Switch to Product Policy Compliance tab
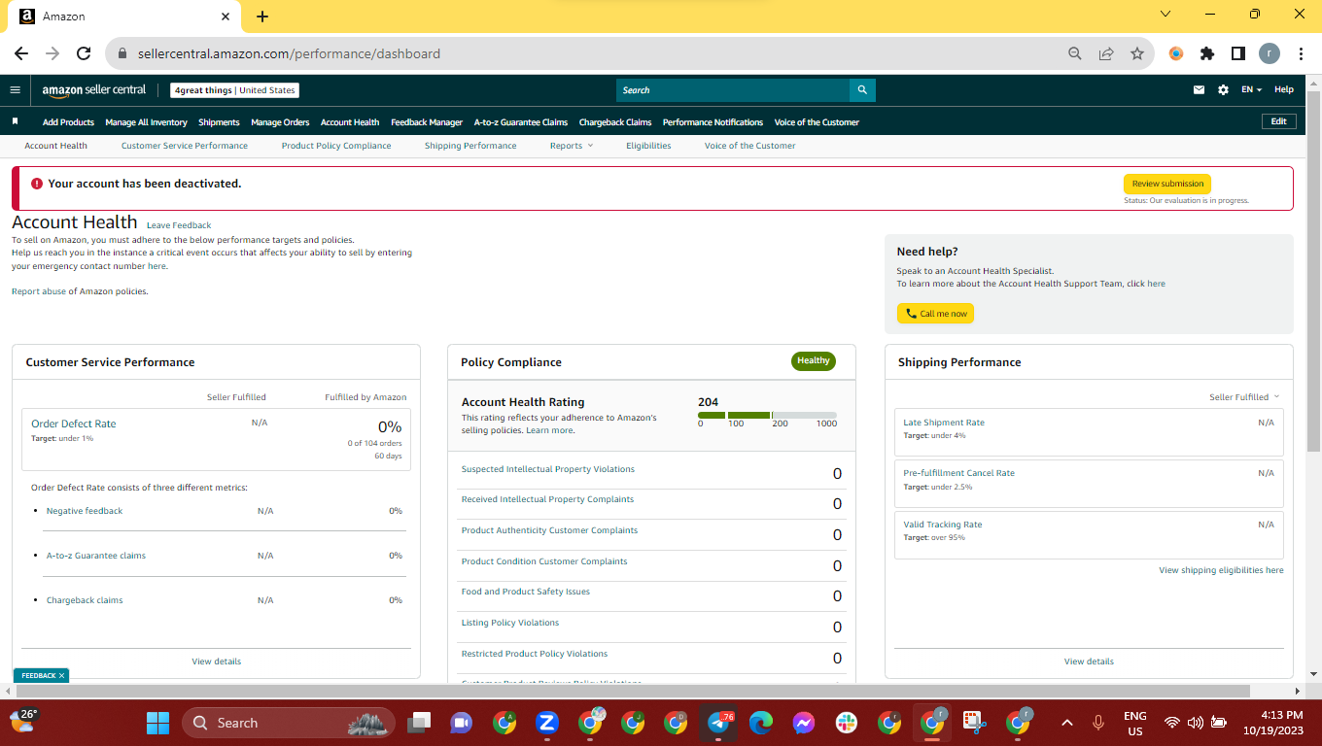The height and width of the screenshot is (746, 1322). [336, 146]
